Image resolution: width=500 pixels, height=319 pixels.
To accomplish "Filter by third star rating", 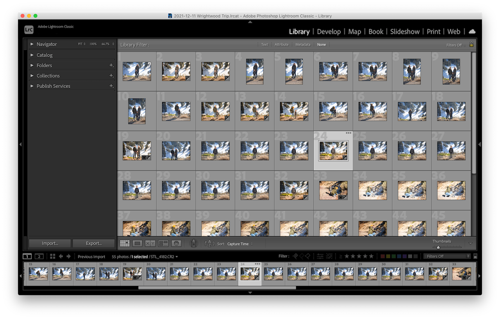I will click(359, 256).
